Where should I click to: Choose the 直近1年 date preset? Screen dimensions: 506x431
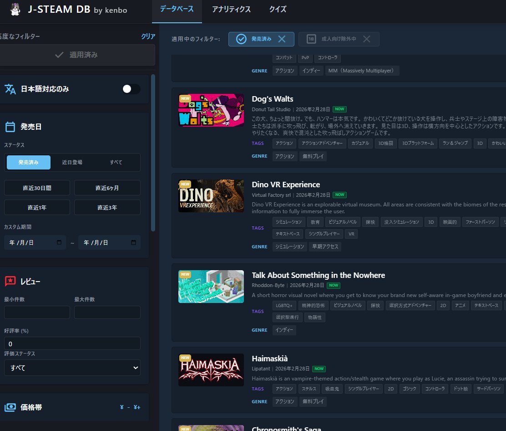click(37, 207)
